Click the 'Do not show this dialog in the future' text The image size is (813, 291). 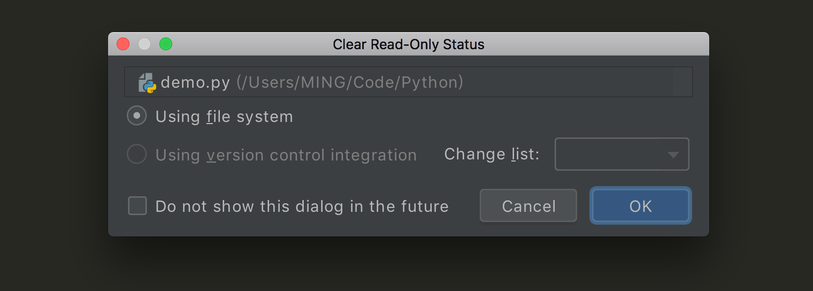302,206
